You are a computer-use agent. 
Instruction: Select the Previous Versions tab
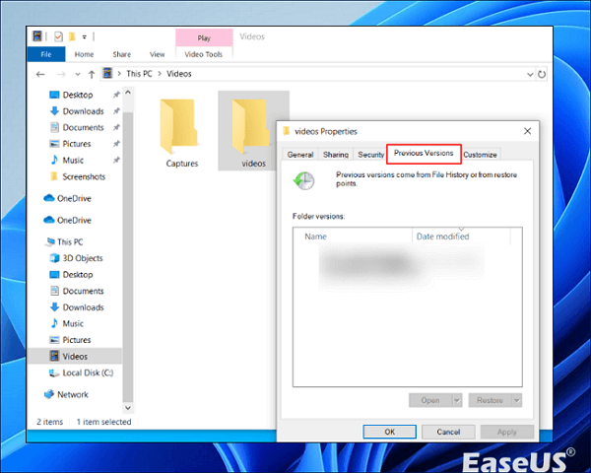[424, 154]
